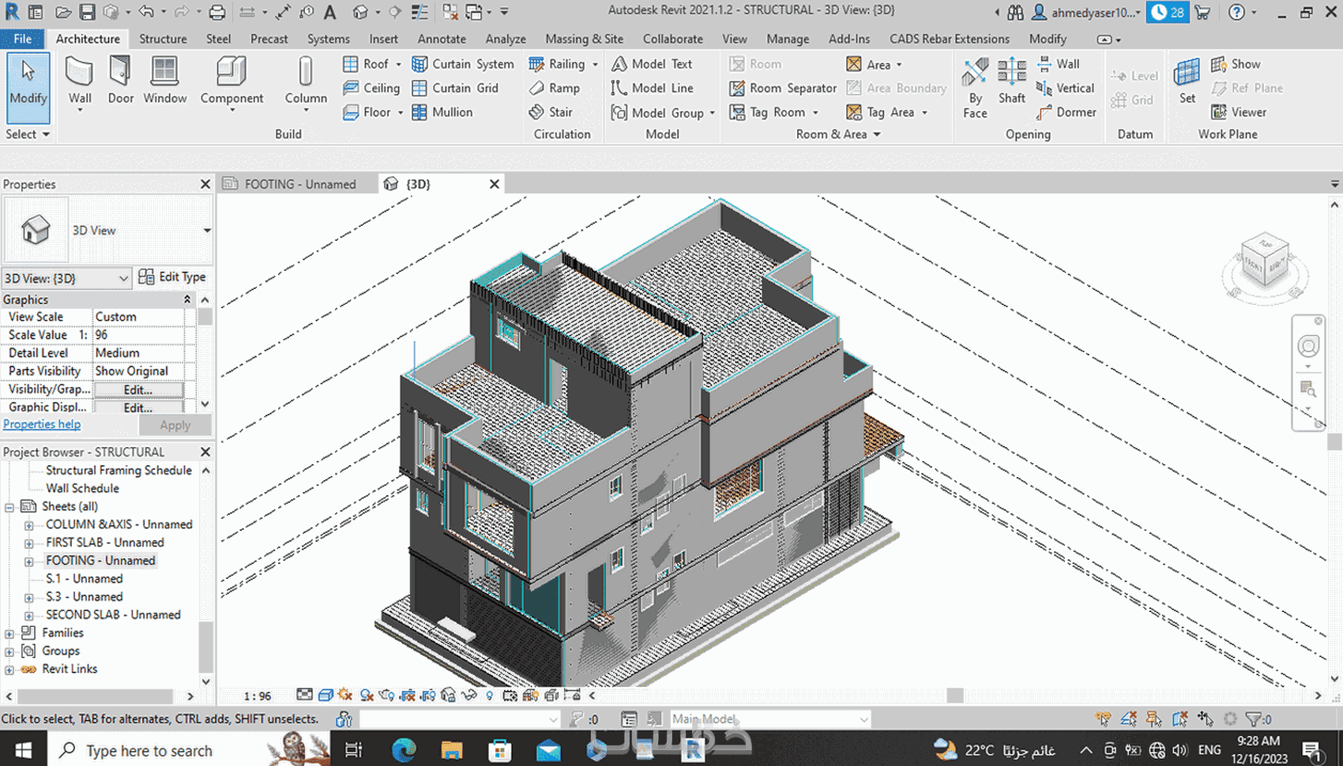Collapse the Sheets (all) tree node
The image size is (1343, 766).
pyautogui.click(x=9, y=507)
